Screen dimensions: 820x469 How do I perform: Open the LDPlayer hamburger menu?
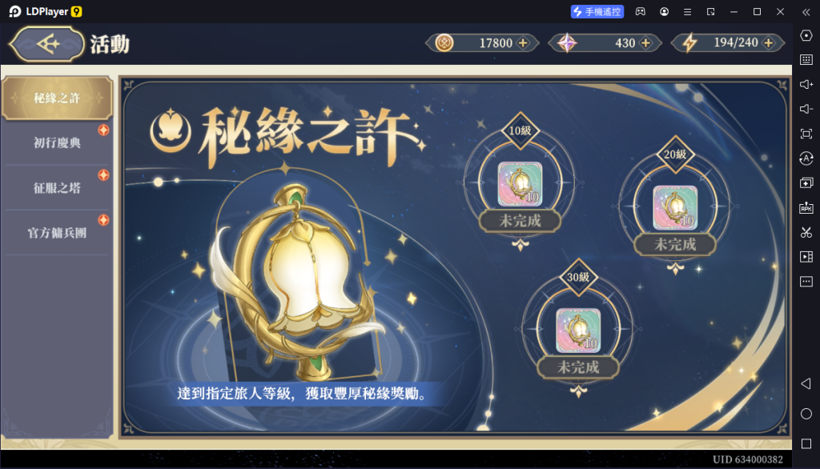point(687,11)
